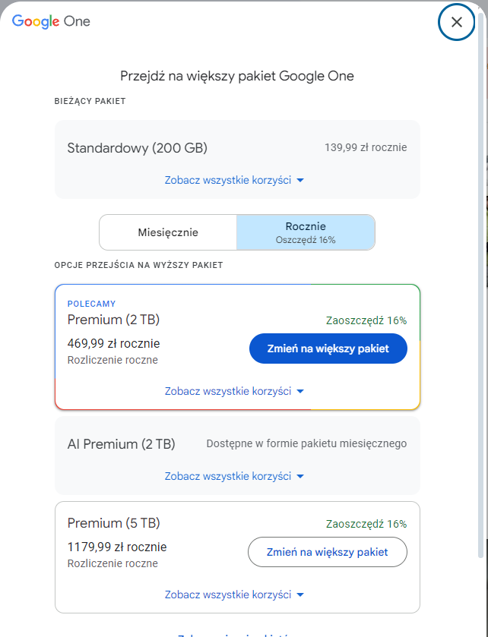Select the AI Premium (2 TB) plan title
Image resolution: width=488 pixels, height=637 pixels.
pos(121,444)
